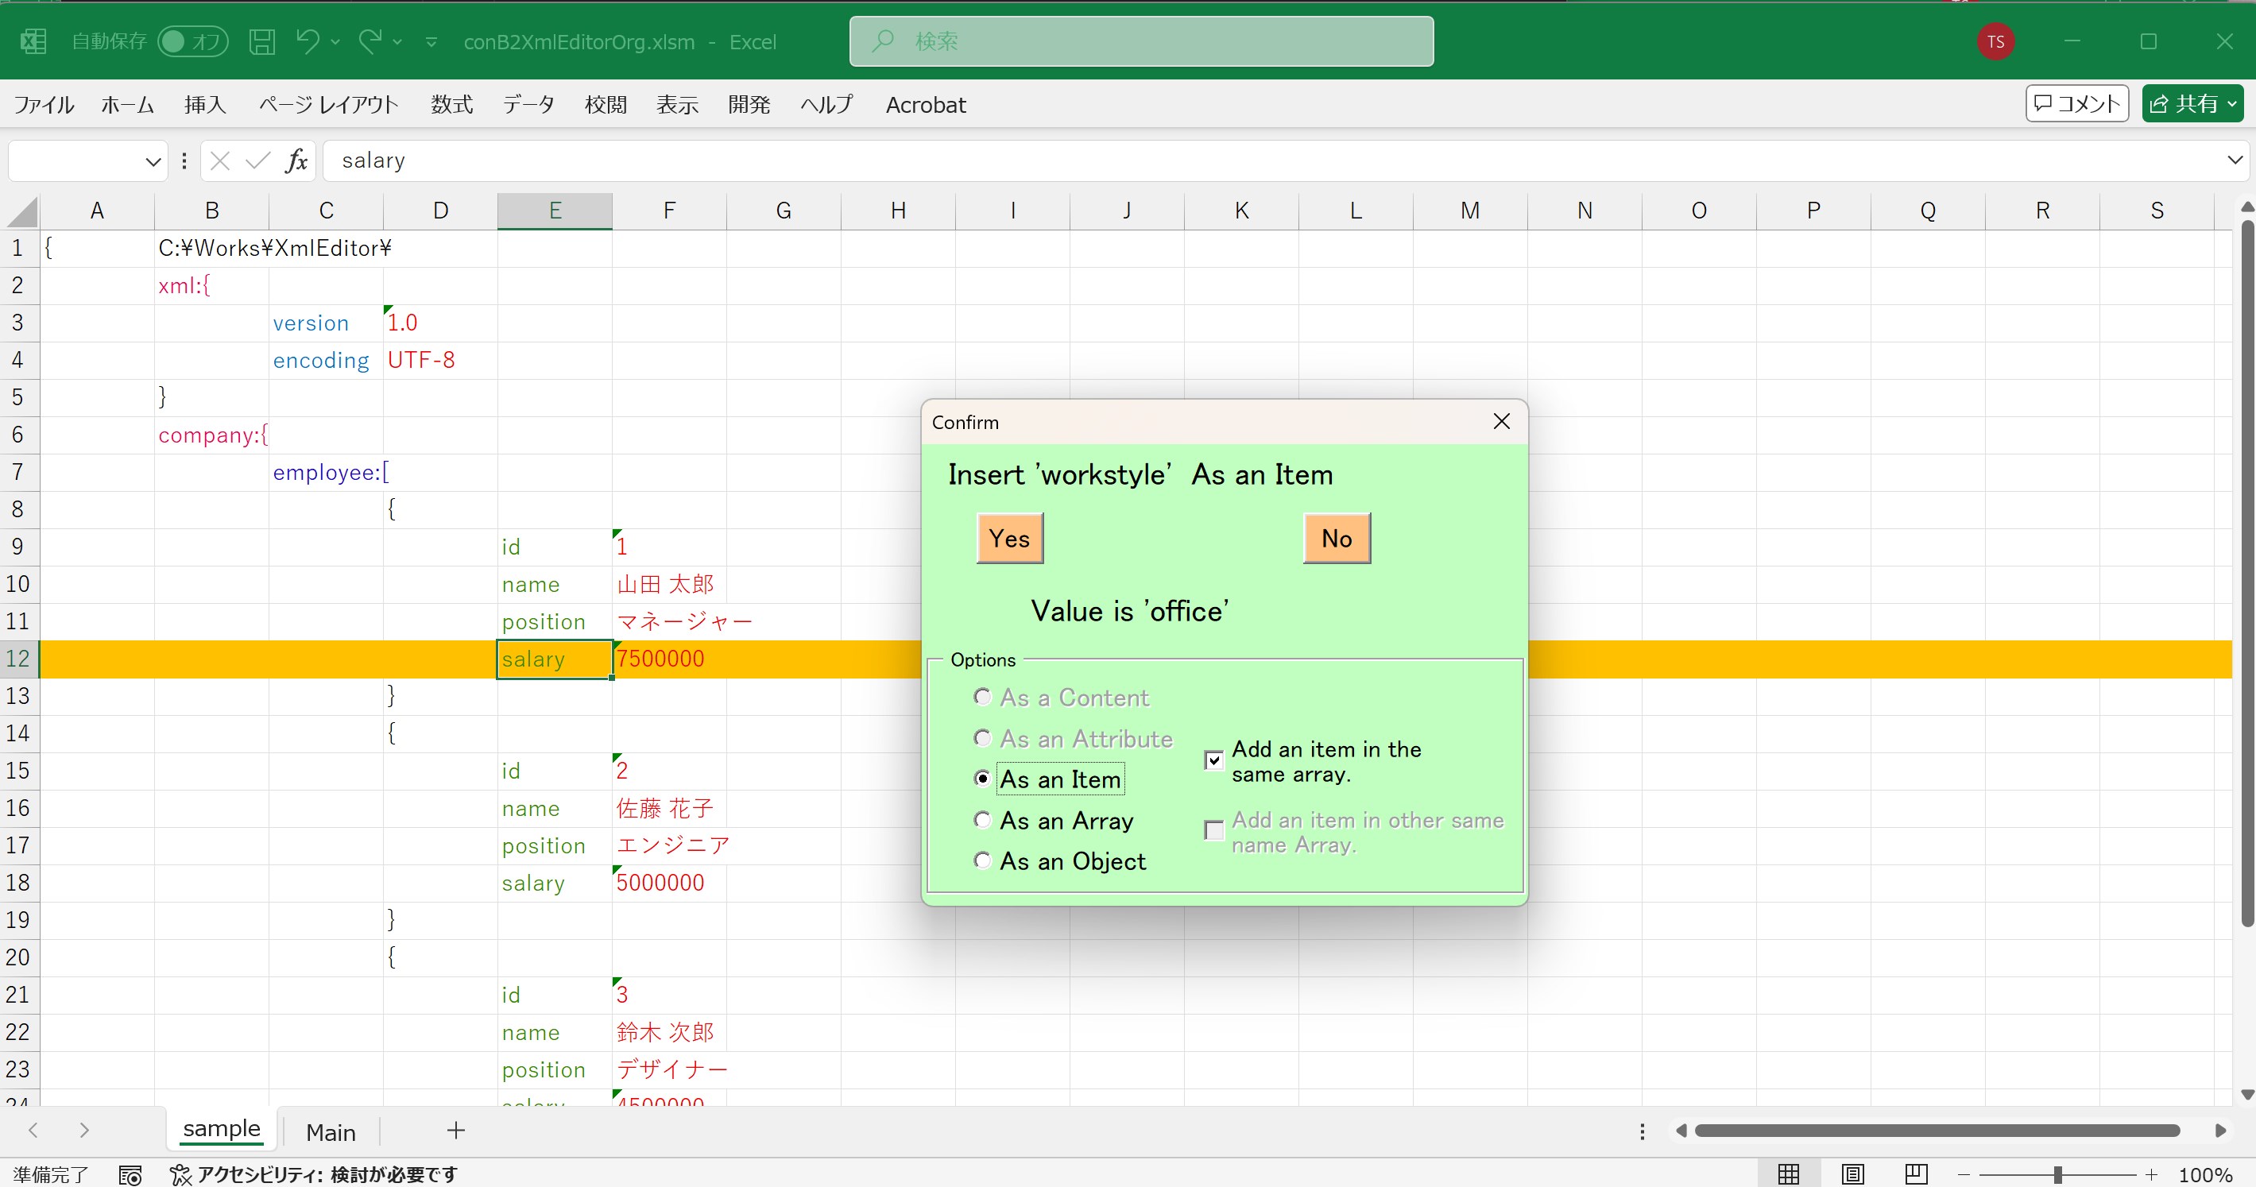The height and width of the screenshot is (1187, 2256).
Task: Open Customize Quick Access Toolbar dropdown
Action: point(431,41)
